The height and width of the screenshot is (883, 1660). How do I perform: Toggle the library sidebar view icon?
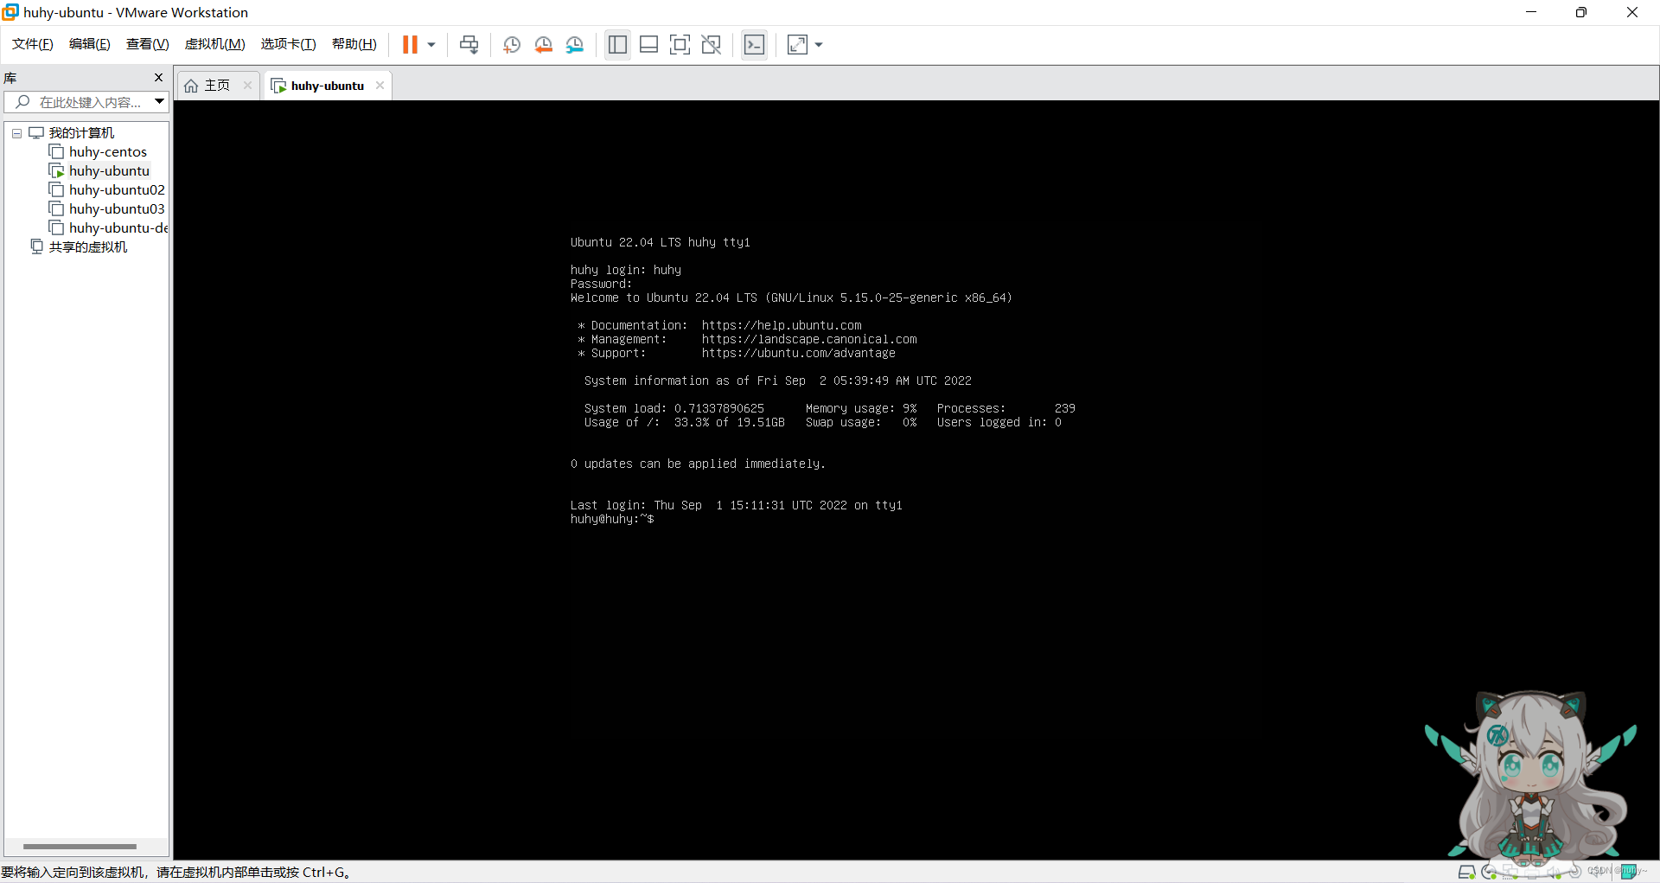pyautogui.click(x=617, y=45)
